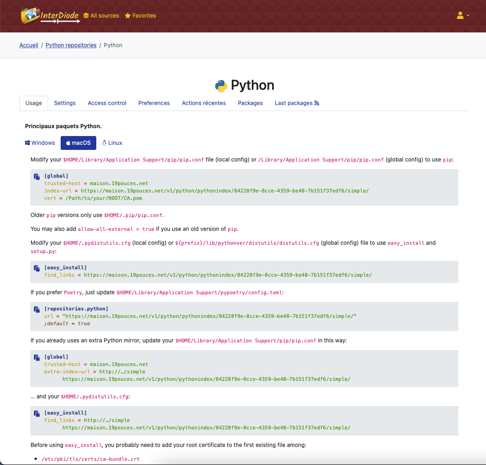Viewport: 486px width, 465px height.
Task: Click 'Python' breadcrumb current page
Action: click(113, 45)
